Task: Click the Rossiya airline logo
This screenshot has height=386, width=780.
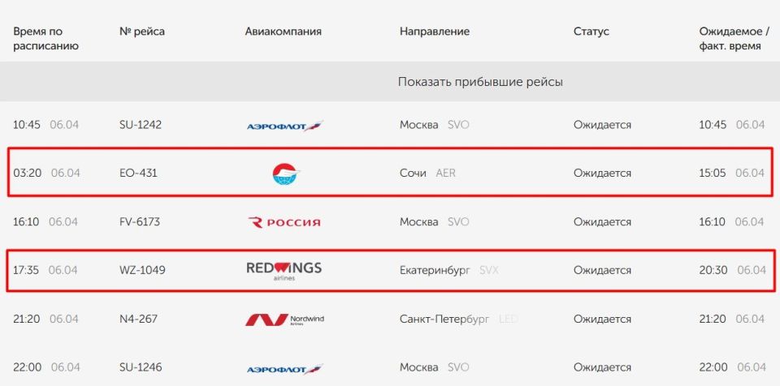Action: [x=284, y=222]
